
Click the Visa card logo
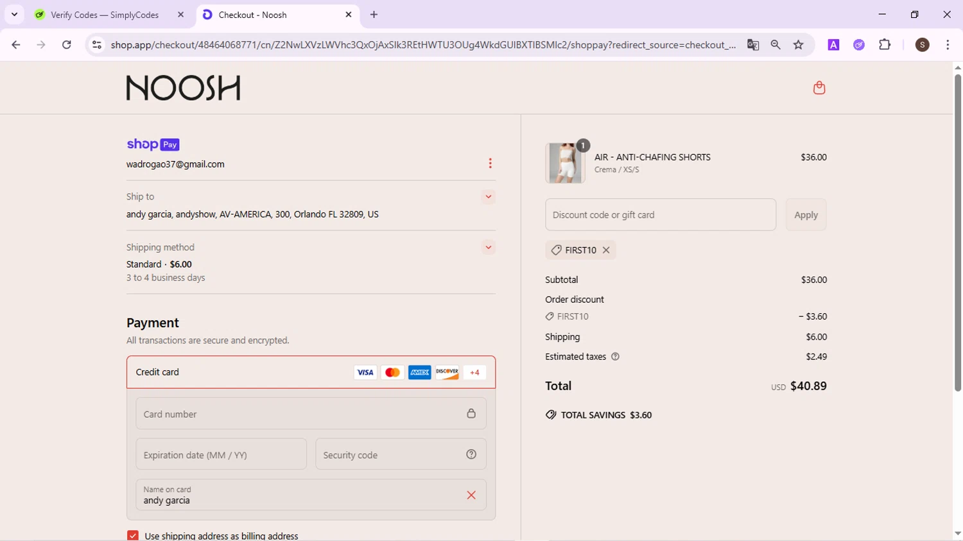point(365,372)
